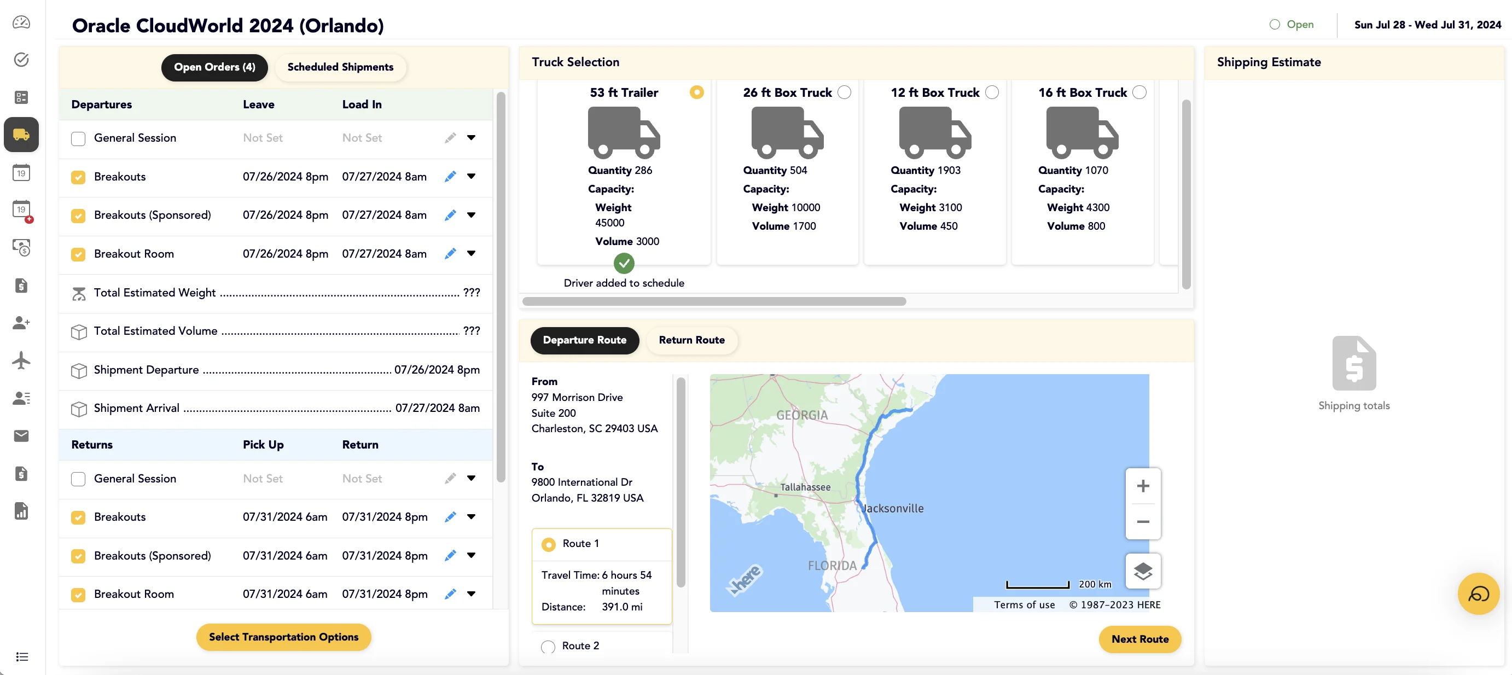
Task: Expand departures Breakouts row arrow
Action: tap(471, 176)
